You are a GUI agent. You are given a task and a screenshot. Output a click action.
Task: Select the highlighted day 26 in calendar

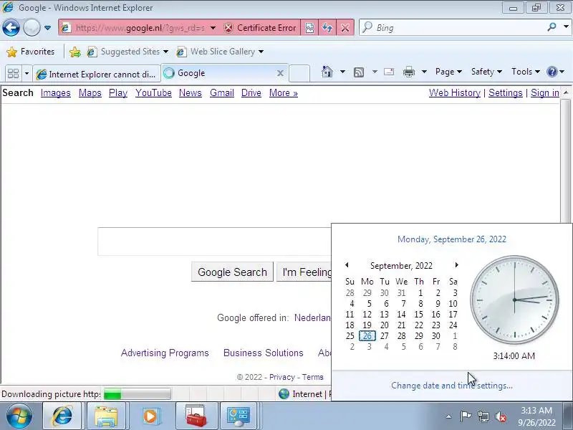(367, 335)
